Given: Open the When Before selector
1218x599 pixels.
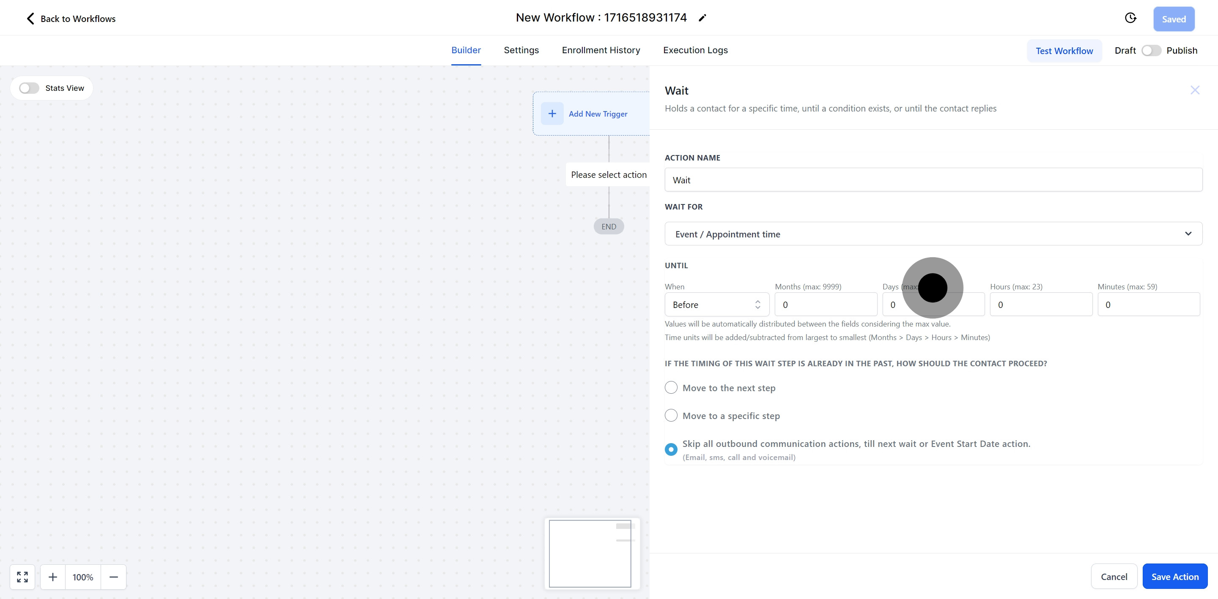Looking at the screenshot, I should 716,305.
